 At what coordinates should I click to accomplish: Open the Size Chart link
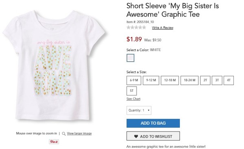[x=133, y=99]
